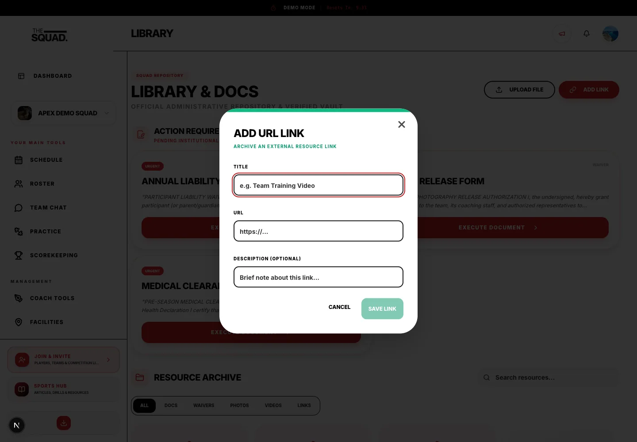Click the Practice tactics icon
637x442 pixels.
coord(19,232)
